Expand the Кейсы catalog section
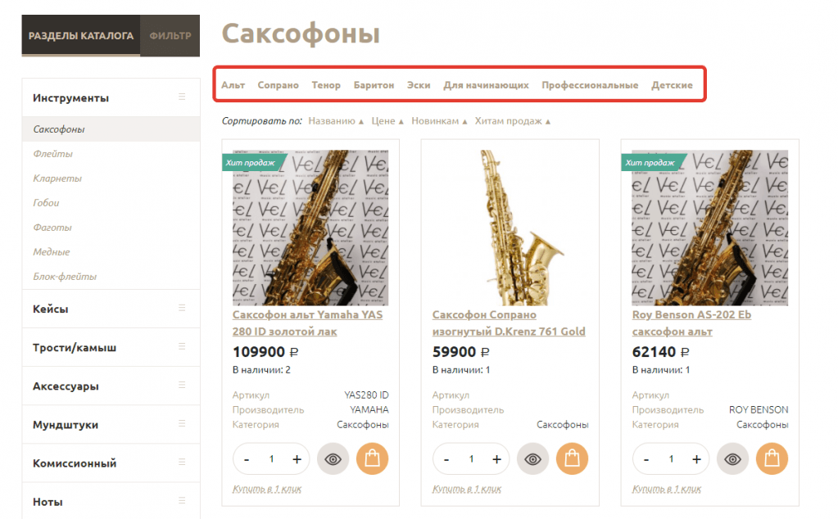This screenshot has width=838, height=519. pos(182,309)
